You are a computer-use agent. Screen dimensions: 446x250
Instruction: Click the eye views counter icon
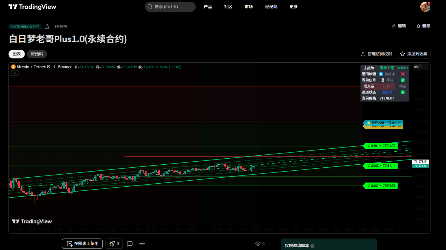tap(258, 244)
